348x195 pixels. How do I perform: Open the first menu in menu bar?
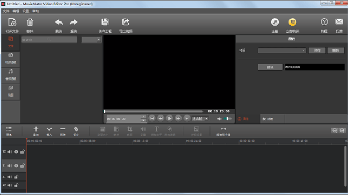(6, 11)
